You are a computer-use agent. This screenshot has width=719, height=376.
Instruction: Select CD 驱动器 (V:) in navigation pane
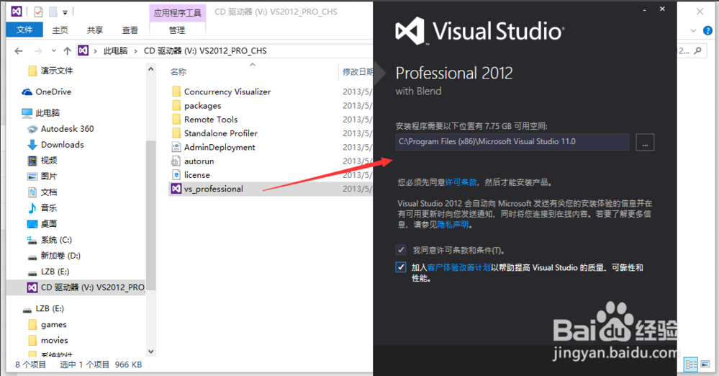tap(86, 287)
